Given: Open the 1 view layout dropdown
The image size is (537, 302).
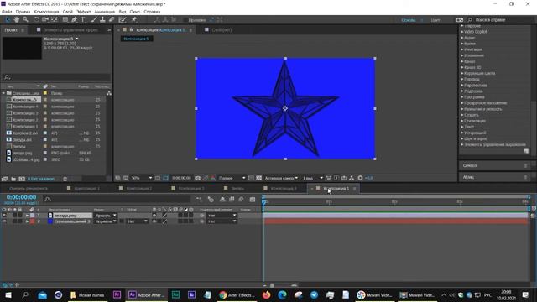Looking at the screenshot, I should [x=312, y=178].
